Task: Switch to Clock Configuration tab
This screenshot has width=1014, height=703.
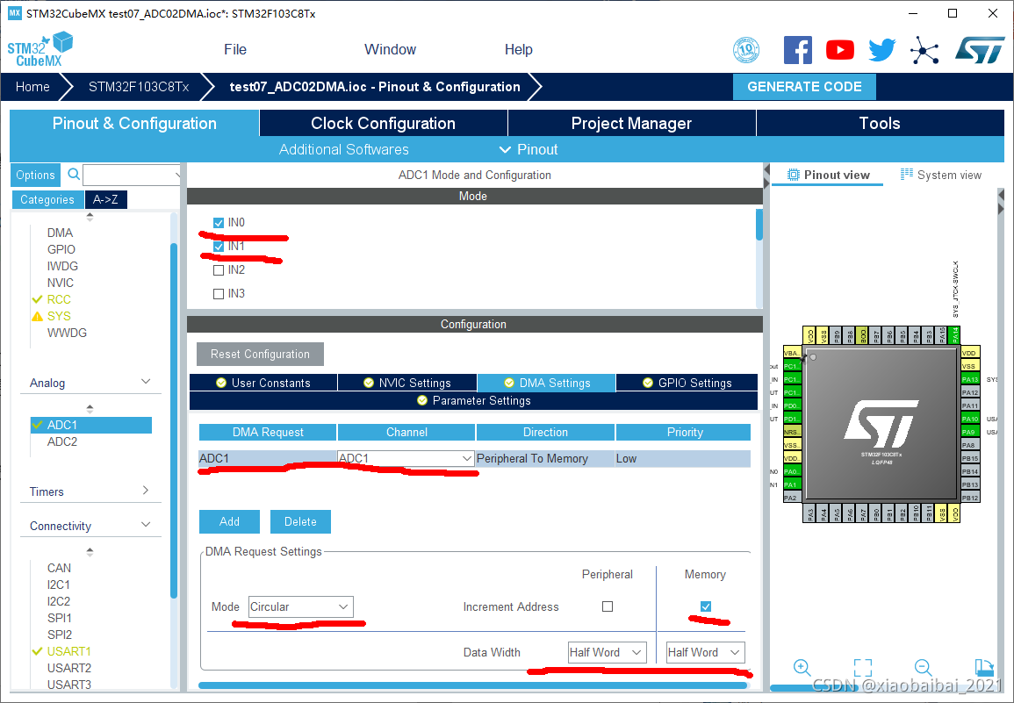Action: click(x=384, y=123)
